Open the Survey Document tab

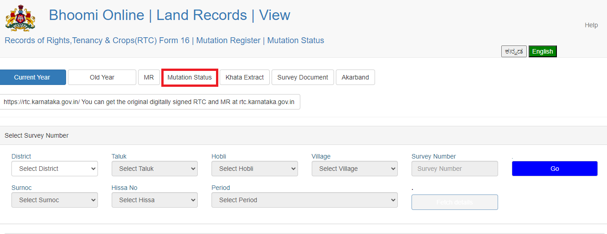tap(303, 77)
